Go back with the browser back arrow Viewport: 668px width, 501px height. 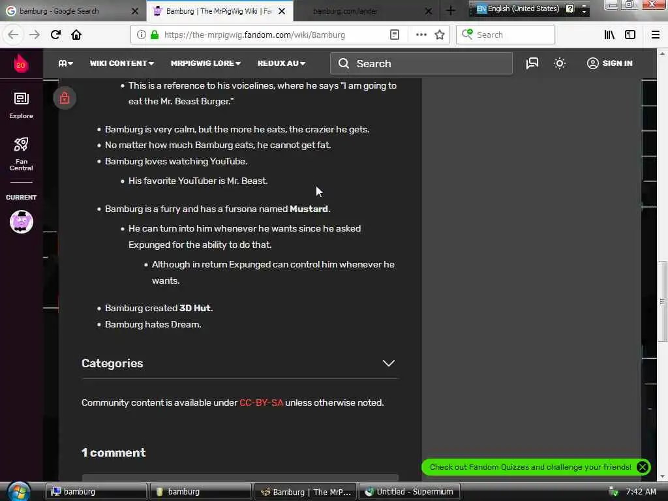(13, 35)
